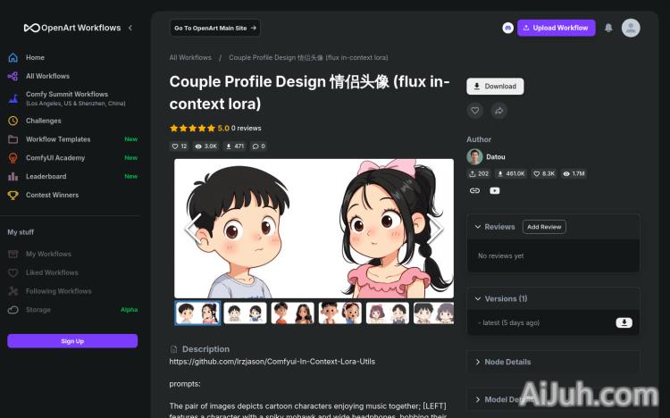
Task: Click the author likes count 8.3K
Action: (x=544, y=173)
